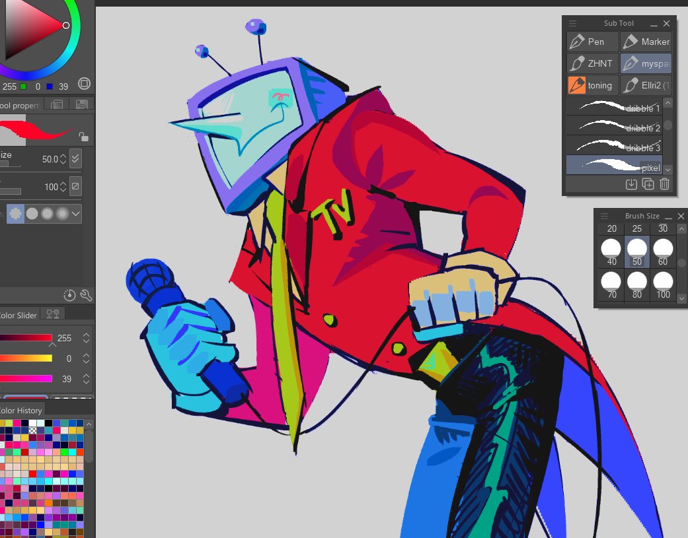Viewport: 688px width, 538px height.
Task: Switch to the Color History tab
Action: coord(21,411)
